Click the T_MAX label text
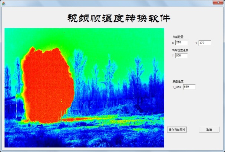The height and width of the screenshot is (152, 225). pyautogui.click(x=176, y=87)
